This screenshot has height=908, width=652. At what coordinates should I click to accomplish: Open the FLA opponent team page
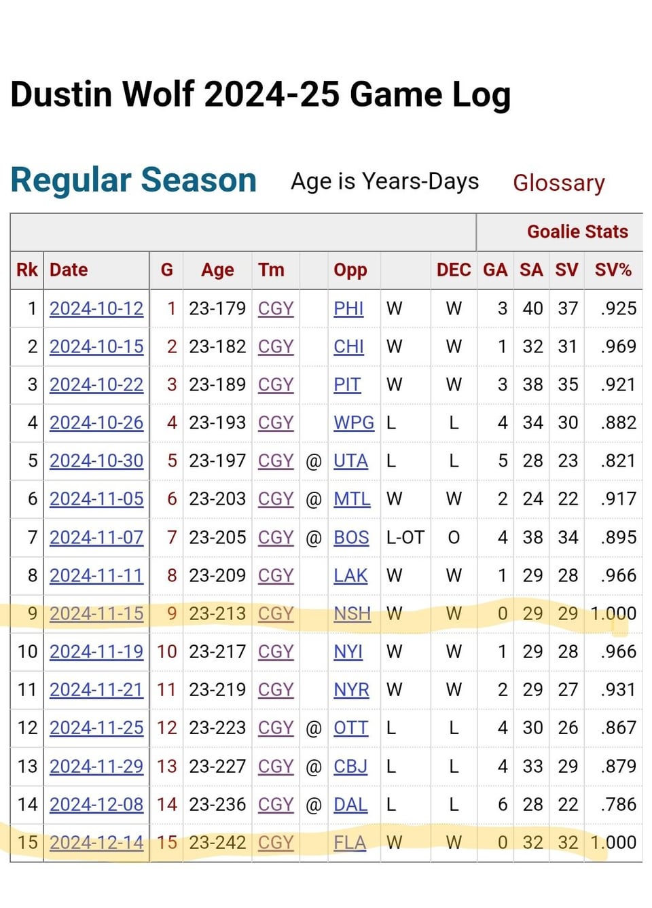350,842
